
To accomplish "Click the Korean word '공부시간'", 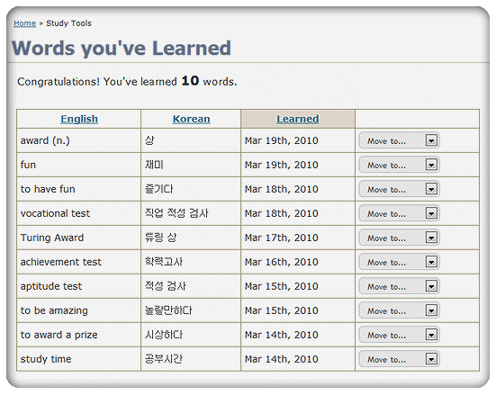I will pyautogui.click(x=164, y=359).
